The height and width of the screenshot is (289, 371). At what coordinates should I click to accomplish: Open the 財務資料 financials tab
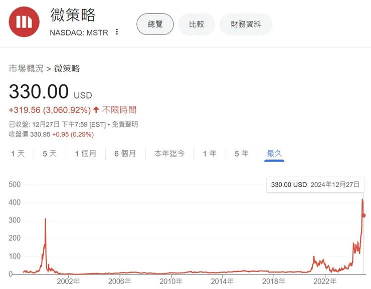[246, 24]
